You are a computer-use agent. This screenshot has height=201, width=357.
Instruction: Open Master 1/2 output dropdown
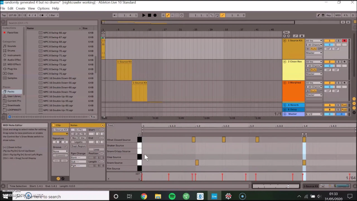(314, 114)
